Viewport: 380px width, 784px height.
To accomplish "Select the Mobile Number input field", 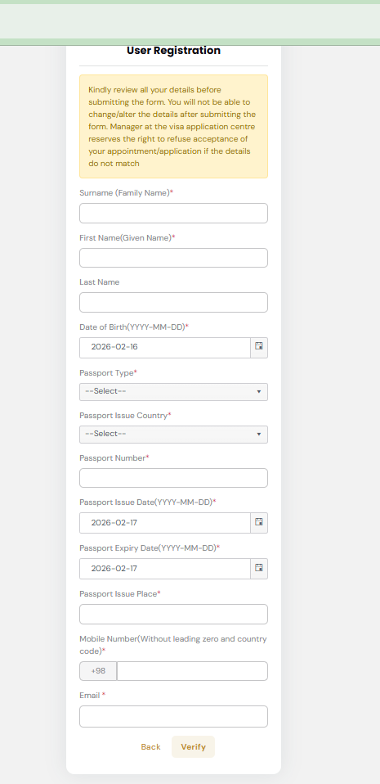I will tap(192, 671).
